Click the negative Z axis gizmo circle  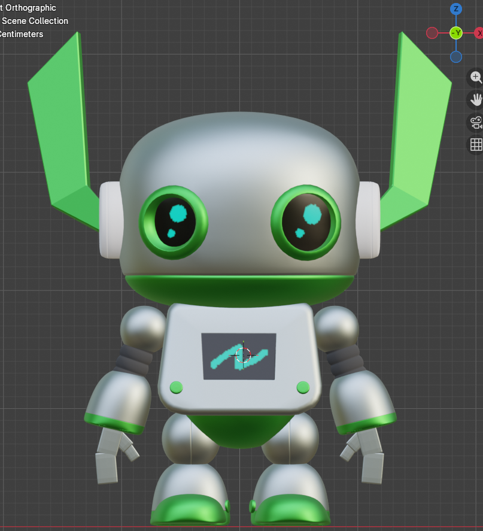[456, 57]
